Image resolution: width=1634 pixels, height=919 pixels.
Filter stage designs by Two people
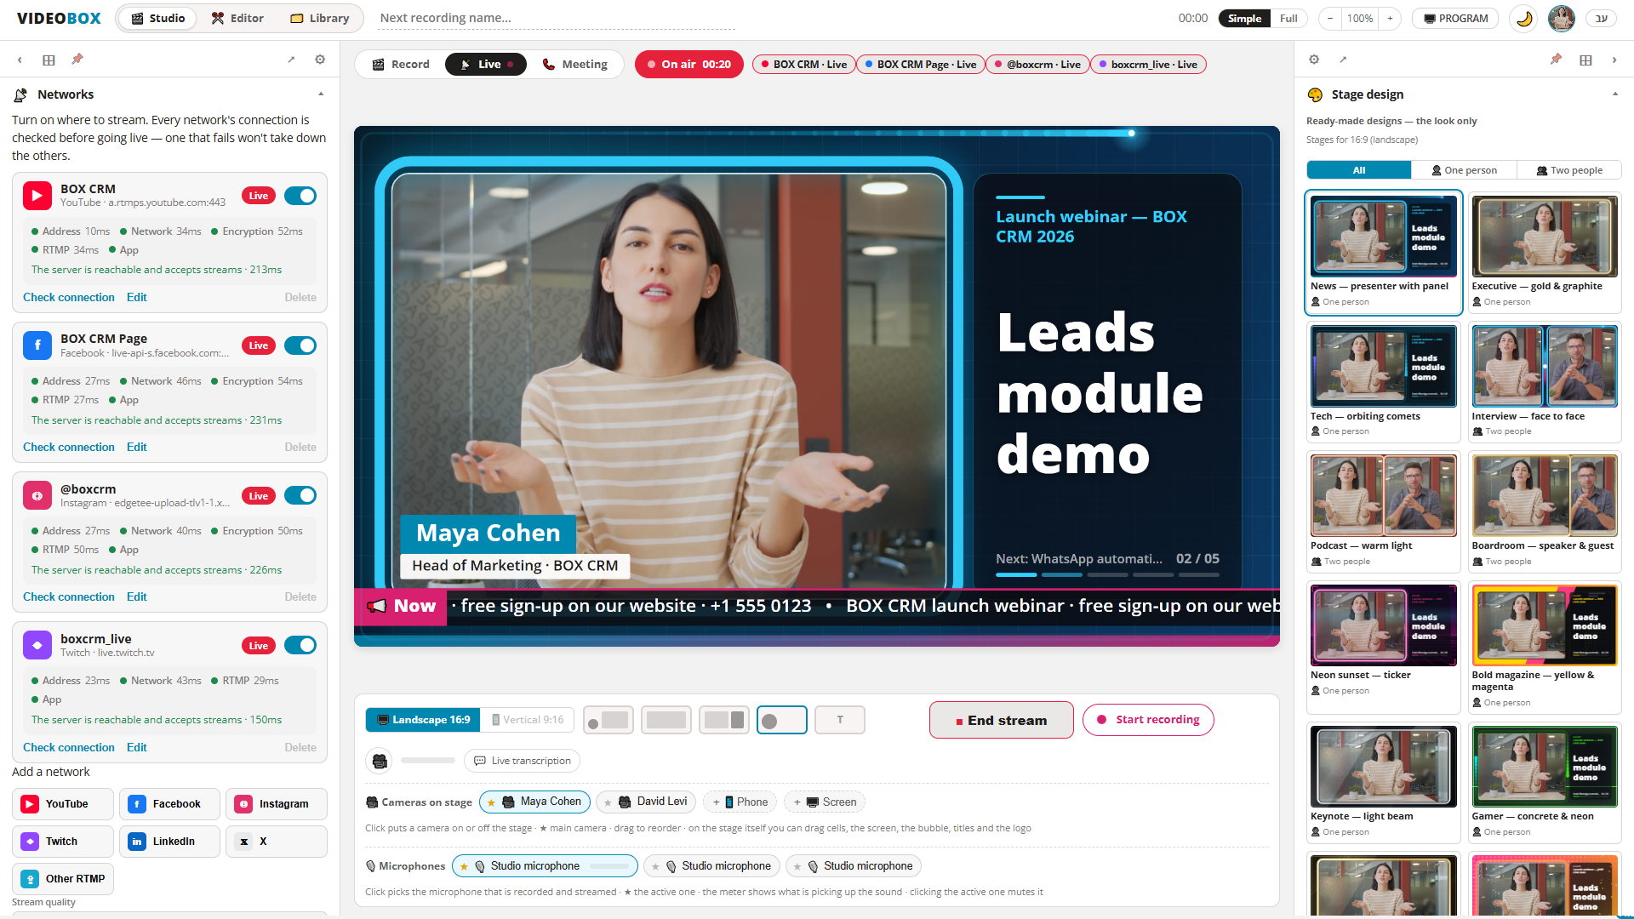coord(1568,170)
